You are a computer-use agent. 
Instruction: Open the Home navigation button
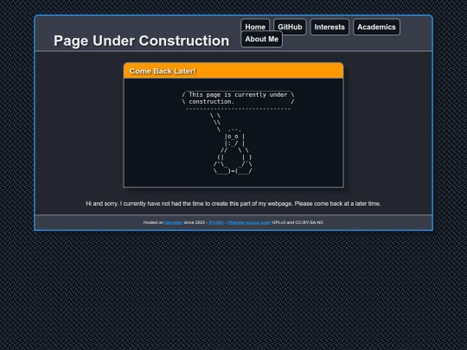(255, 25)
